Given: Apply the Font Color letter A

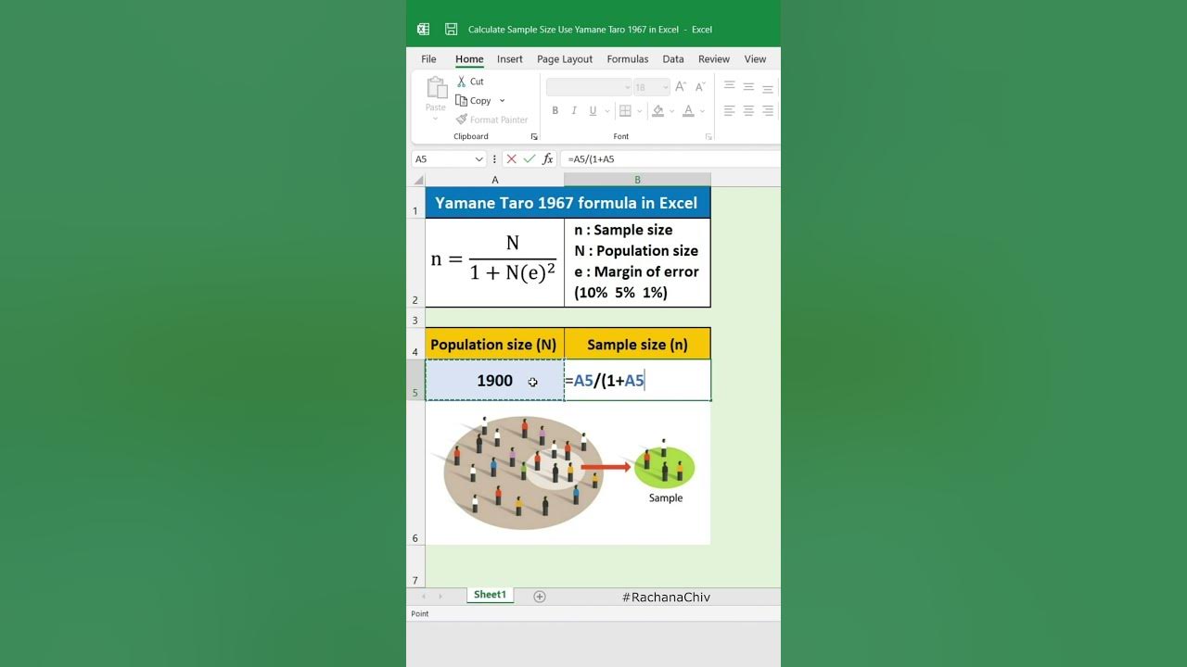Looking at the screenshot, I should coord(688,111).
